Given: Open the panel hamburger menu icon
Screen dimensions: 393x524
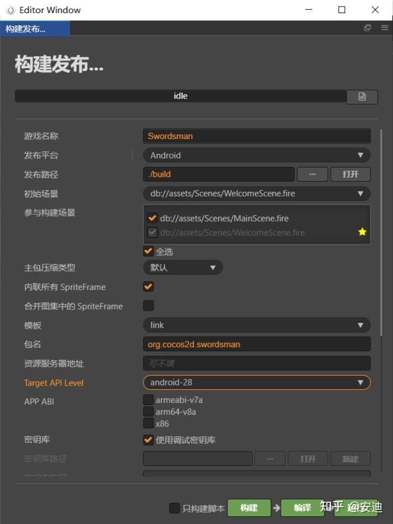Looking at the screenshot, I should (385, 28).
